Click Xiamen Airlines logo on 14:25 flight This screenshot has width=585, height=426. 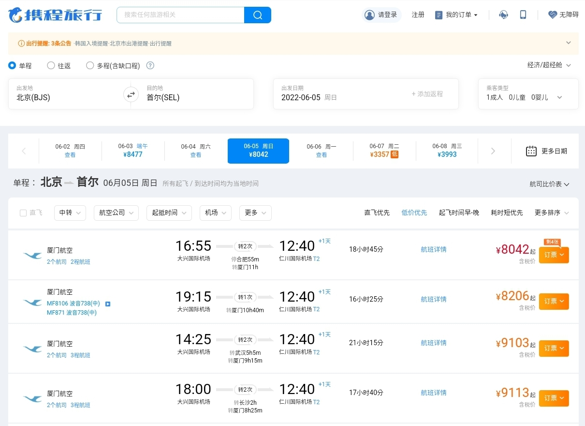(x=32, y=349)
